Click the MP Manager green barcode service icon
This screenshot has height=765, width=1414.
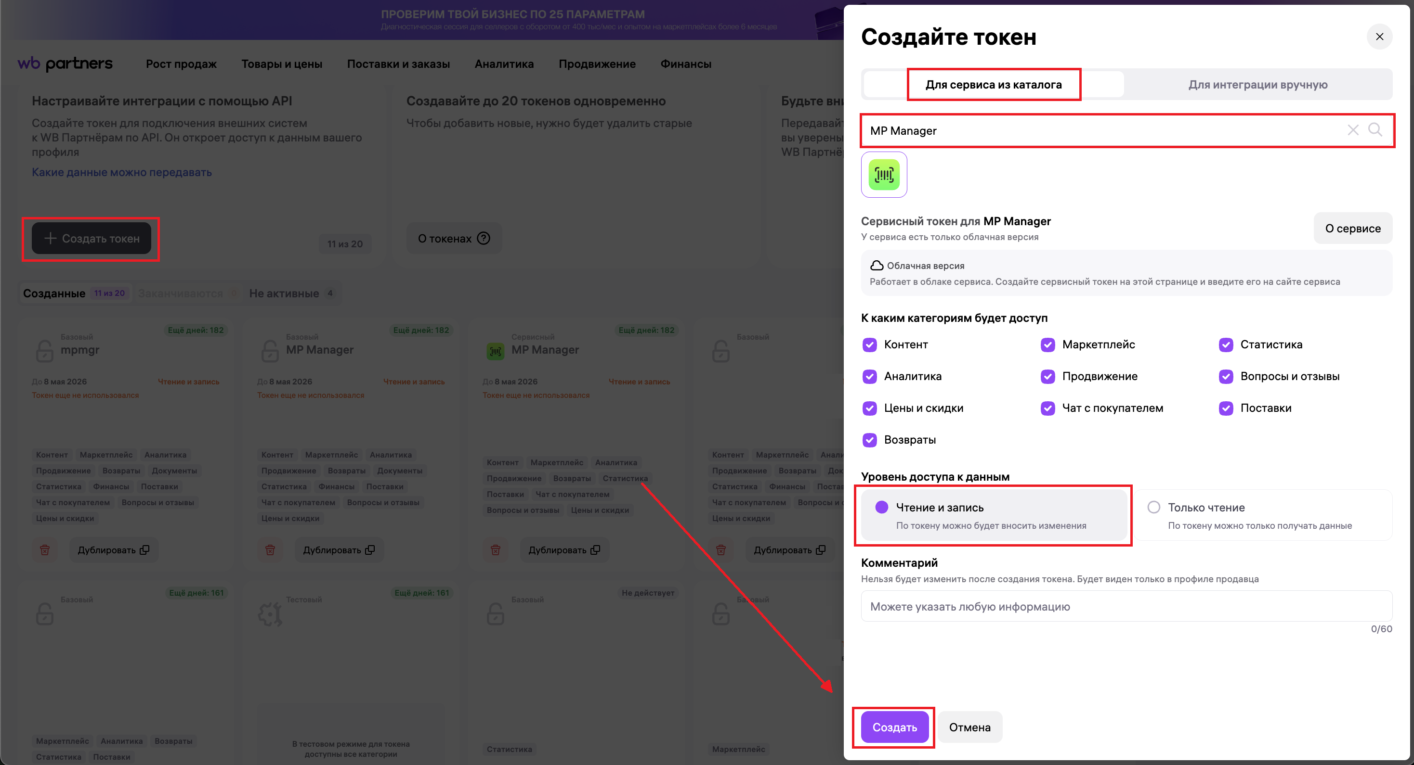point(884,175)
